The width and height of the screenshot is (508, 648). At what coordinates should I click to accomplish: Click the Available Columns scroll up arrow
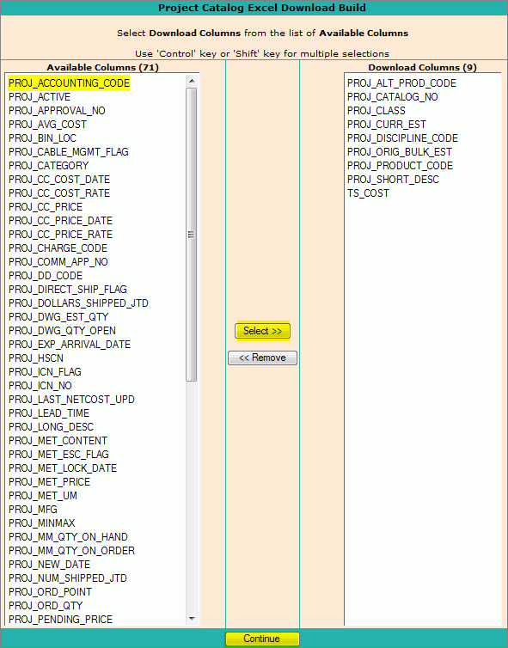click(192, 81)
